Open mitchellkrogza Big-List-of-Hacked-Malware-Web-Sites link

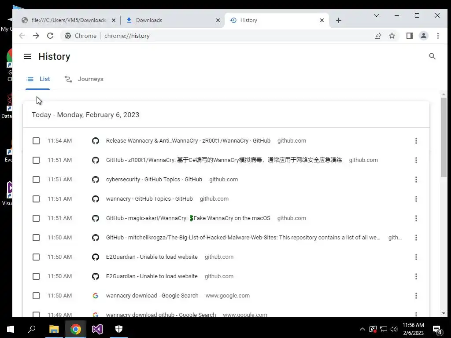click(x=243, y=238)
